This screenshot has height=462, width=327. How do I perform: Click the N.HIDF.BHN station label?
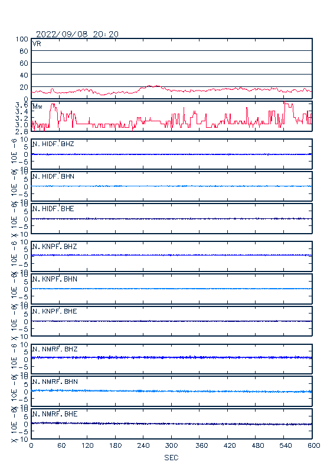53,176
